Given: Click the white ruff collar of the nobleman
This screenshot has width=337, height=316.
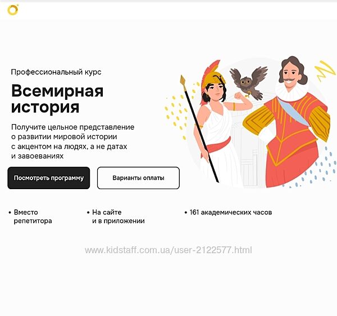Looking at the screenshot, I should click(292, 91).
